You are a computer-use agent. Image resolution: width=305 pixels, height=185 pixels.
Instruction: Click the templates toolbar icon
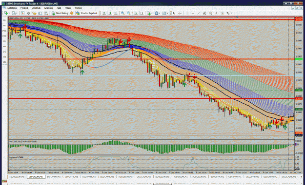click(164, 13)
